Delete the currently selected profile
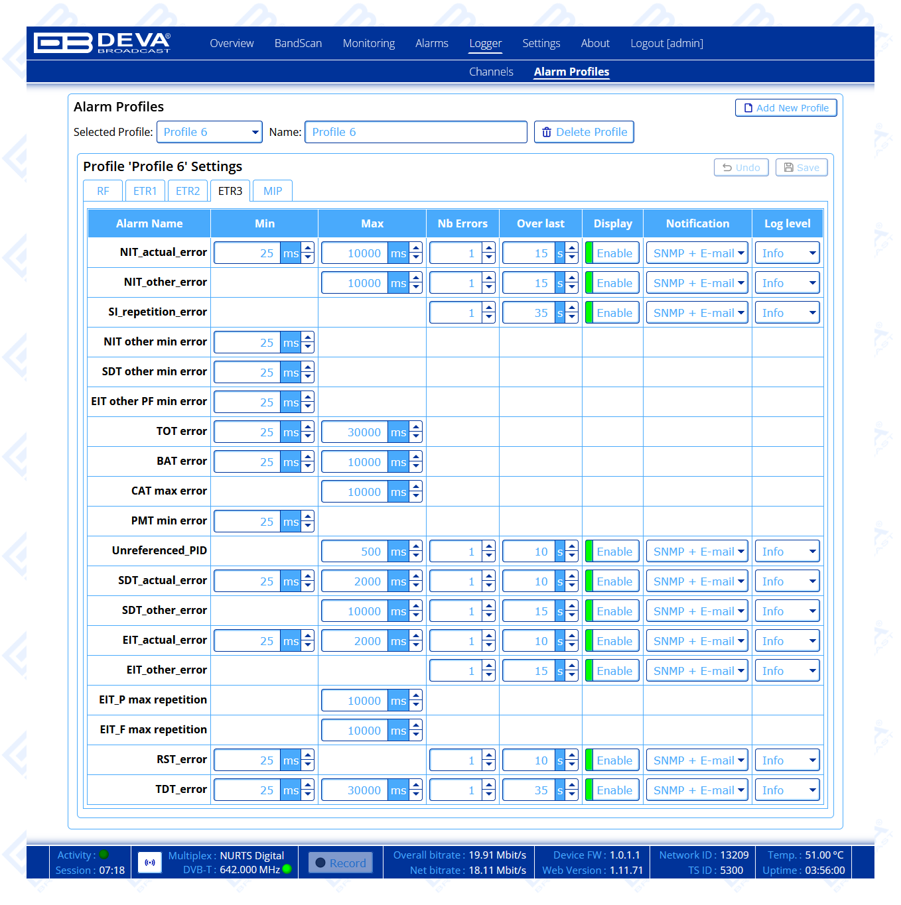Screen dimensions: 901x905 pyautogui.click(x=584, y=132)
